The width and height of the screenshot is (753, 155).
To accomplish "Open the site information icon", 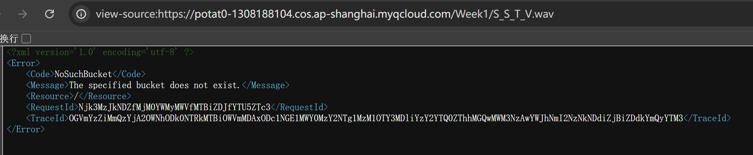I will pos(81,14).
